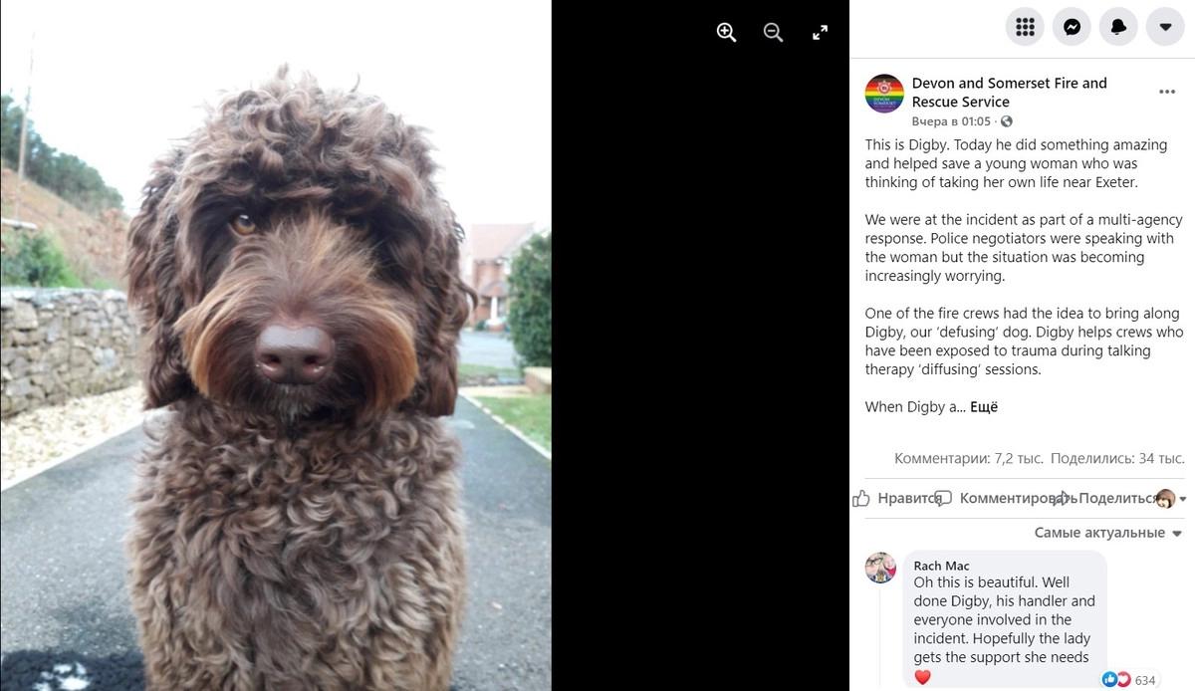Expand post text with Ещё
Screen dimensions: 1195x691
pyautogui.click(x=984, y=406)
